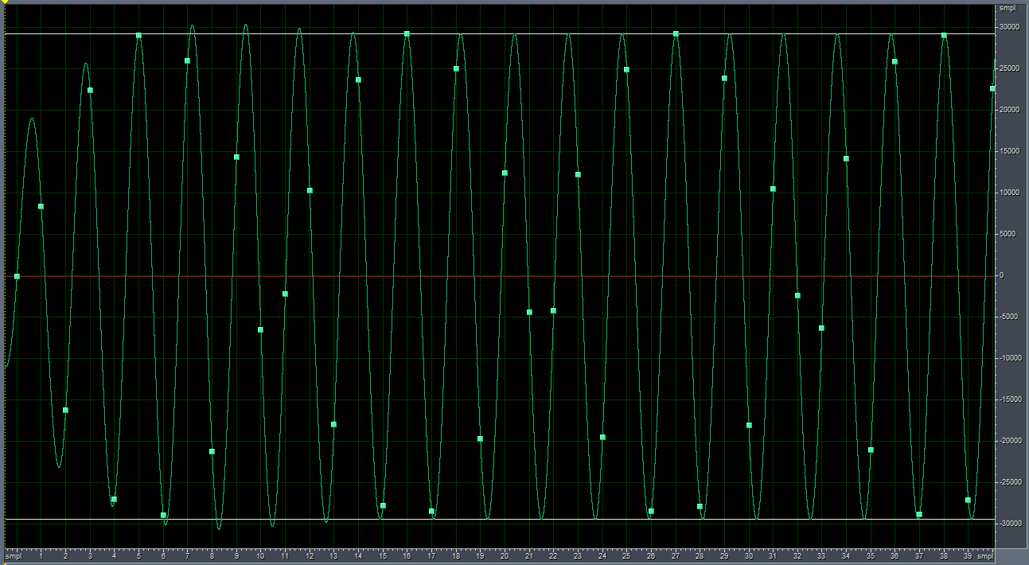This screenshot has height=565, width=1029.
Task: Click the -15000 amplitude ruler value
Action: click(x=1011, y=399)
